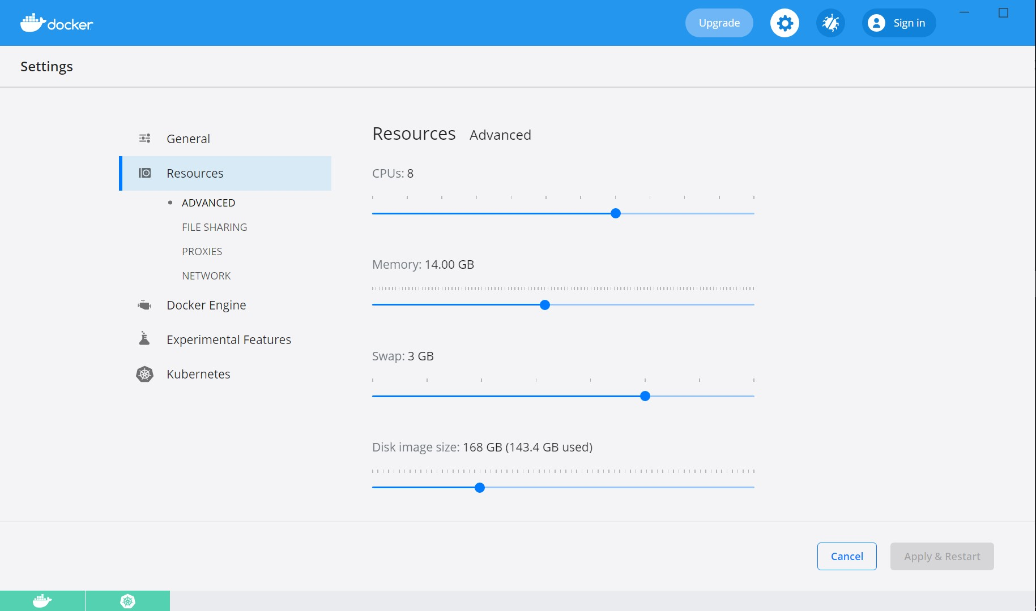Open the Proxies sub-section
The image size is (1036, 611).
(202, 251)
